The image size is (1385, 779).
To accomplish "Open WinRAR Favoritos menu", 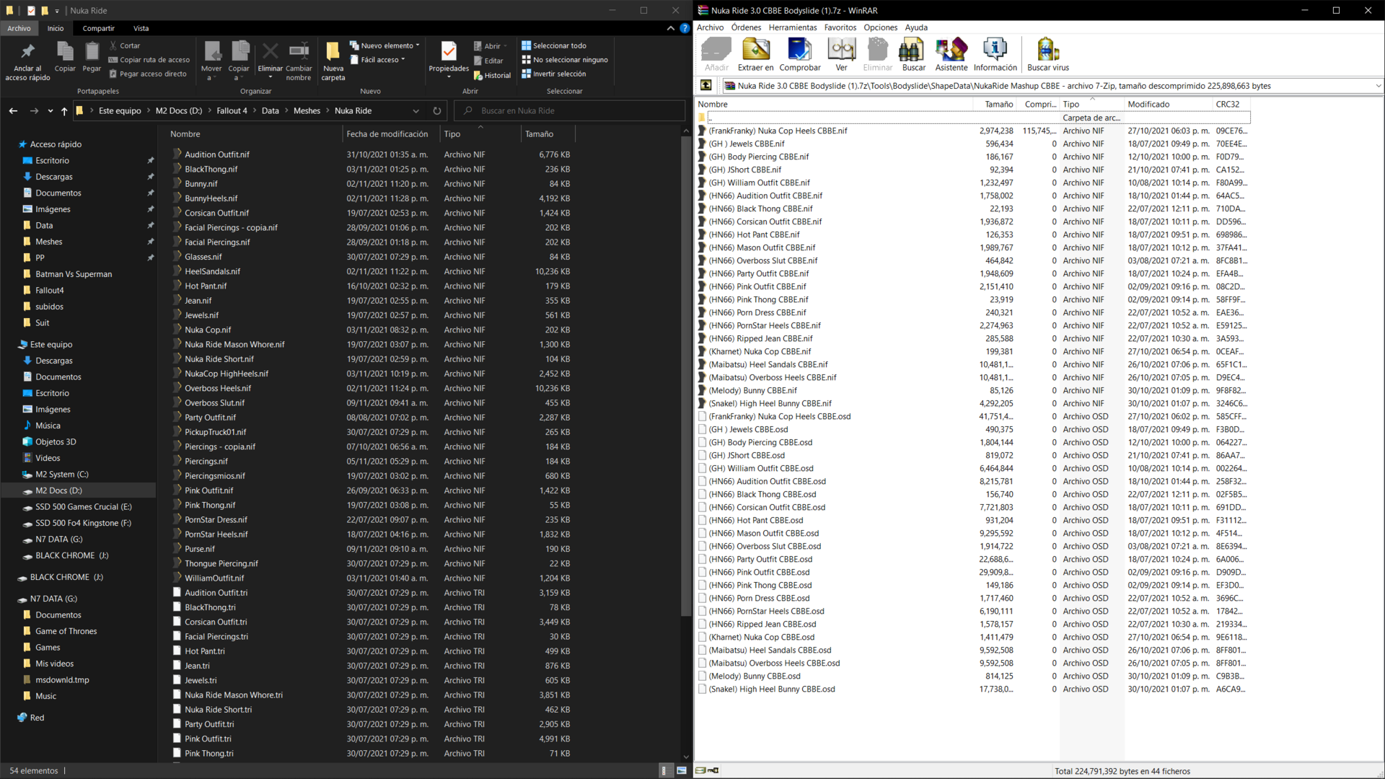I will (840, 27).
